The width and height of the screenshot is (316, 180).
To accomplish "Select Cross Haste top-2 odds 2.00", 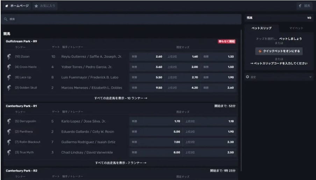I will [x=182, y=67].
